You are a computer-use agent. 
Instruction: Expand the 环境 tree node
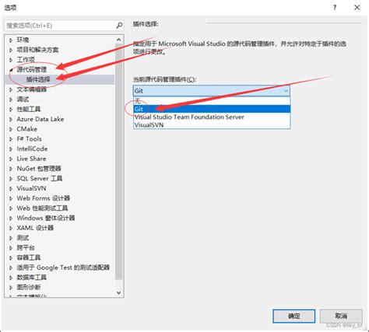11,40
